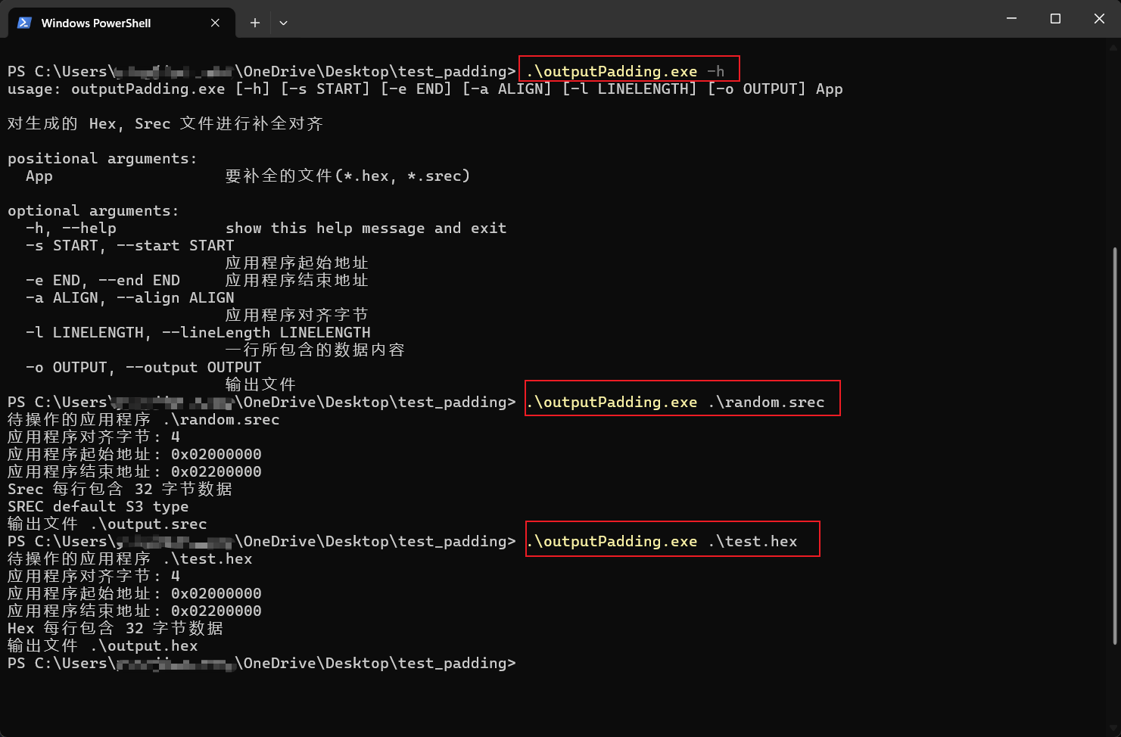The image size is (1121, 737).
Task: Select the highlighted outputPadding.exe -h command
Action: (629, 70)
